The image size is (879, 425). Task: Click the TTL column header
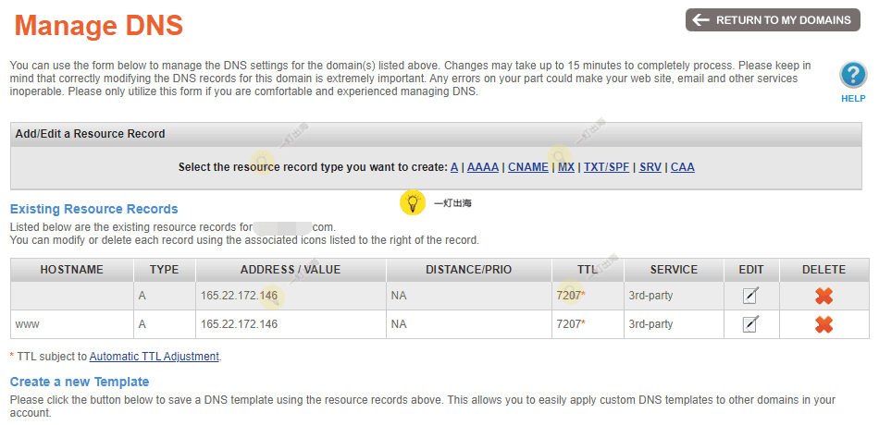point(588,270)
